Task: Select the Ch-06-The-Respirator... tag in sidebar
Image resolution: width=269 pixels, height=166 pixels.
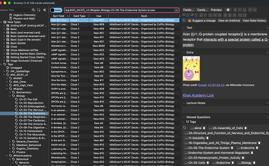Action: (x=33, y=117)
